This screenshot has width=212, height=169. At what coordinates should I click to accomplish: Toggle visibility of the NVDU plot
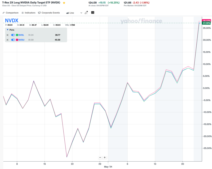tap(13, 40)
